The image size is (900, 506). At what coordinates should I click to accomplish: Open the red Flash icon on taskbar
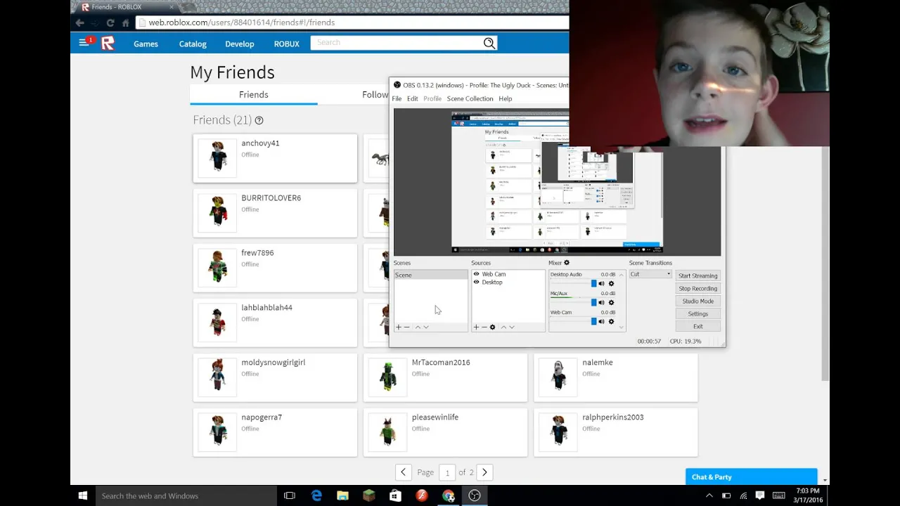tap(422, 495)
